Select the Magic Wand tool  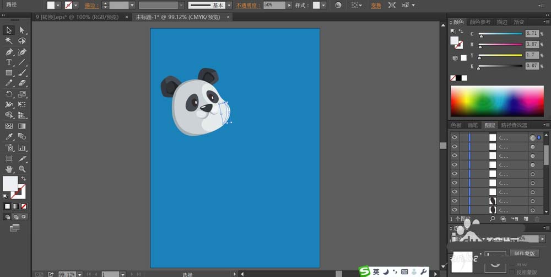[9, 41]
